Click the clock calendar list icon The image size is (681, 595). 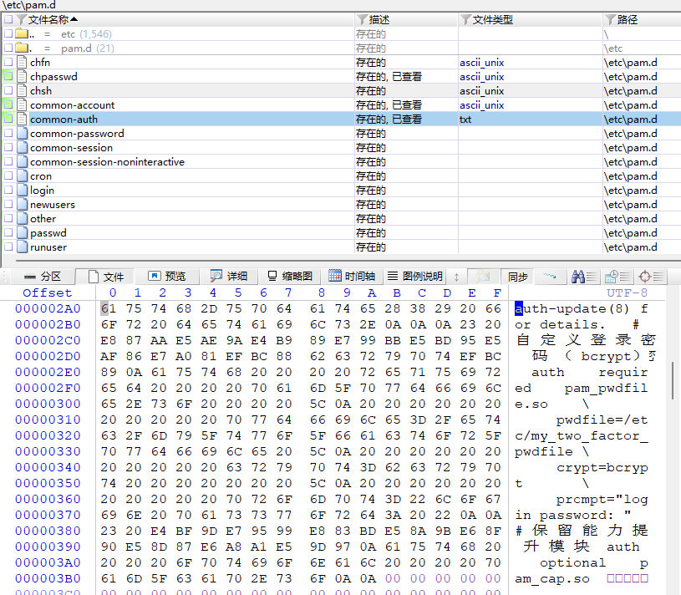coord(617,277)
